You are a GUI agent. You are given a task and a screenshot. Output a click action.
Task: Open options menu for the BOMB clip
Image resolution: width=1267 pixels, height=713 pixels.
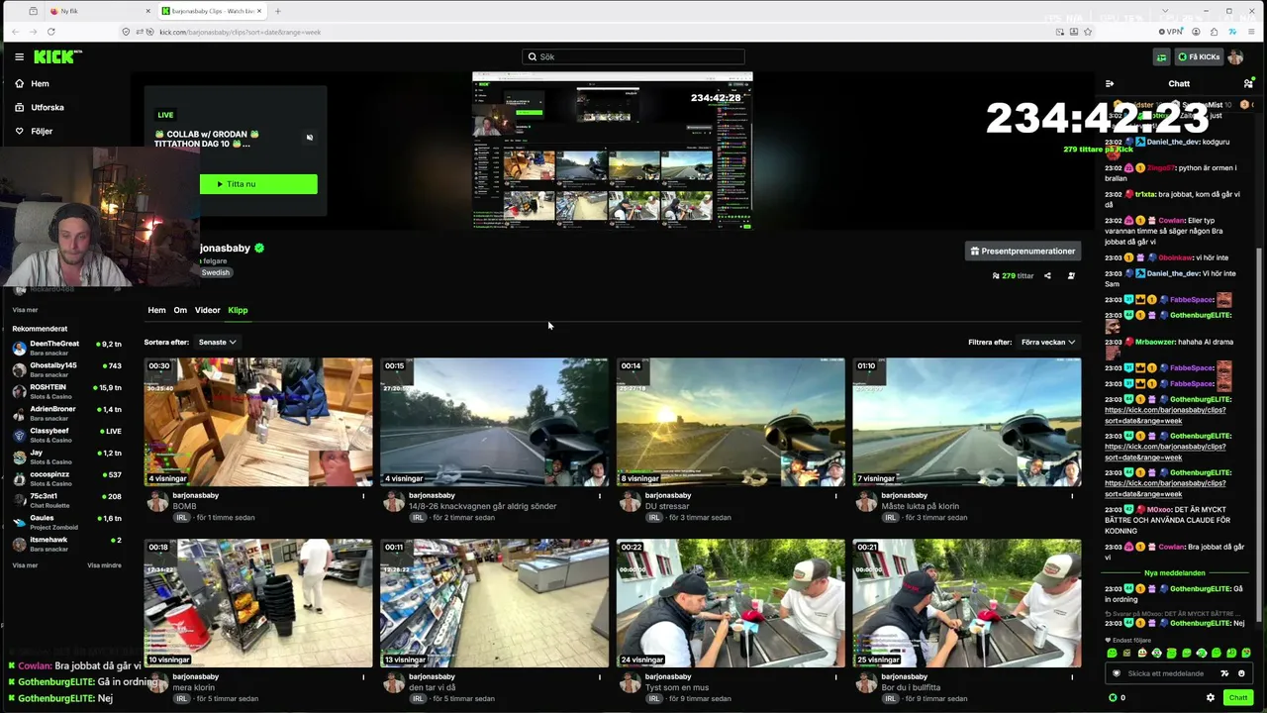pyautogui.click(x=363, y=496)
